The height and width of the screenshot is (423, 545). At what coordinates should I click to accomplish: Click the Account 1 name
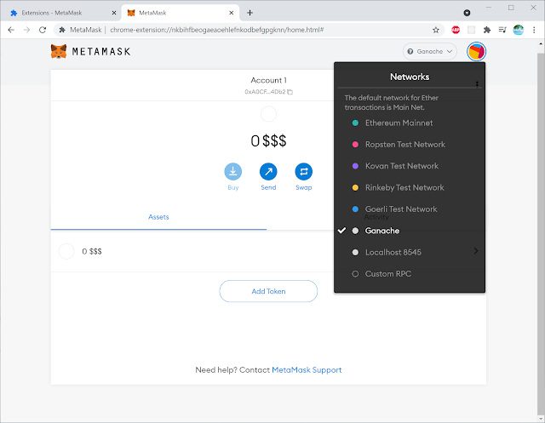[268, 80]
